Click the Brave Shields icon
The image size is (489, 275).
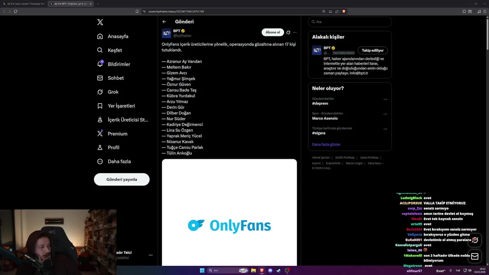(x=344, y=11)
